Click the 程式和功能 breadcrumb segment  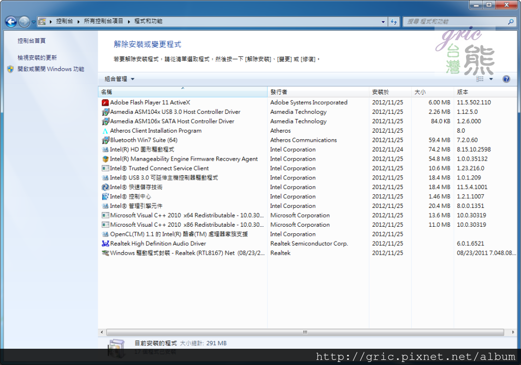point(148,21)
